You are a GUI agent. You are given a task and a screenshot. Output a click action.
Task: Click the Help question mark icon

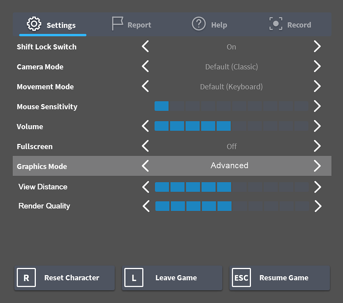(x=199, y=24)
